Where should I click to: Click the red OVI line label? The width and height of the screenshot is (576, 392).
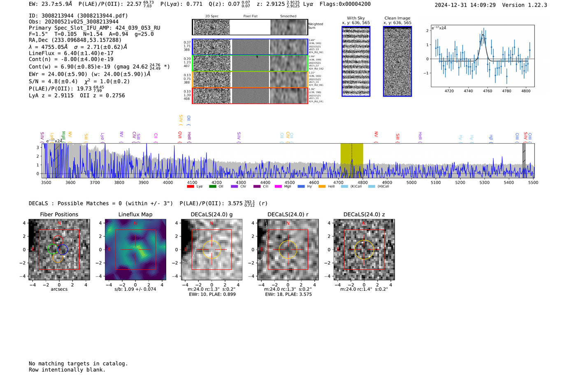[180, 137]
